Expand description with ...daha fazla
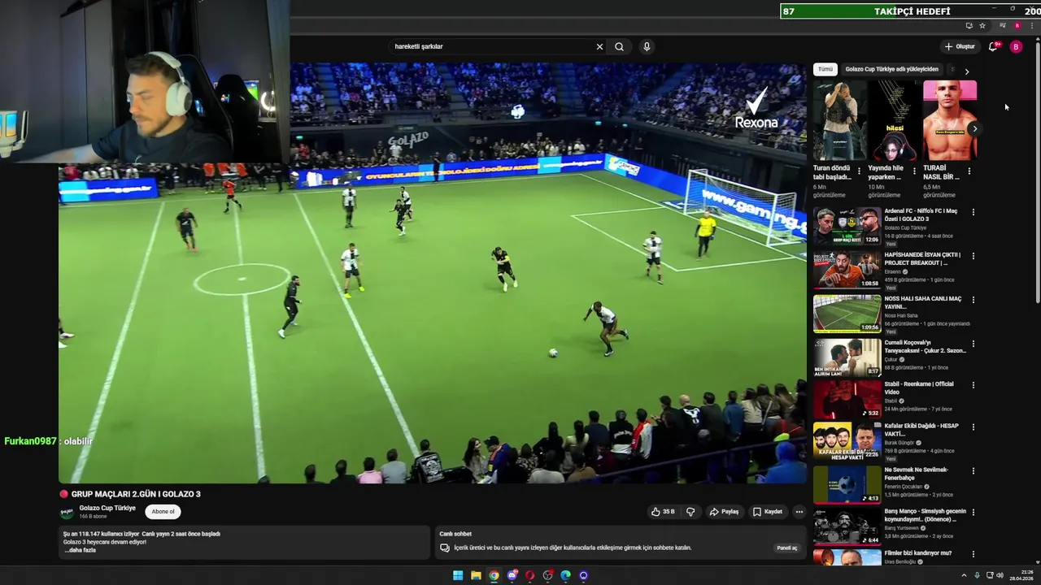Screen dimensions: 1041x585 tap(80, 550)
